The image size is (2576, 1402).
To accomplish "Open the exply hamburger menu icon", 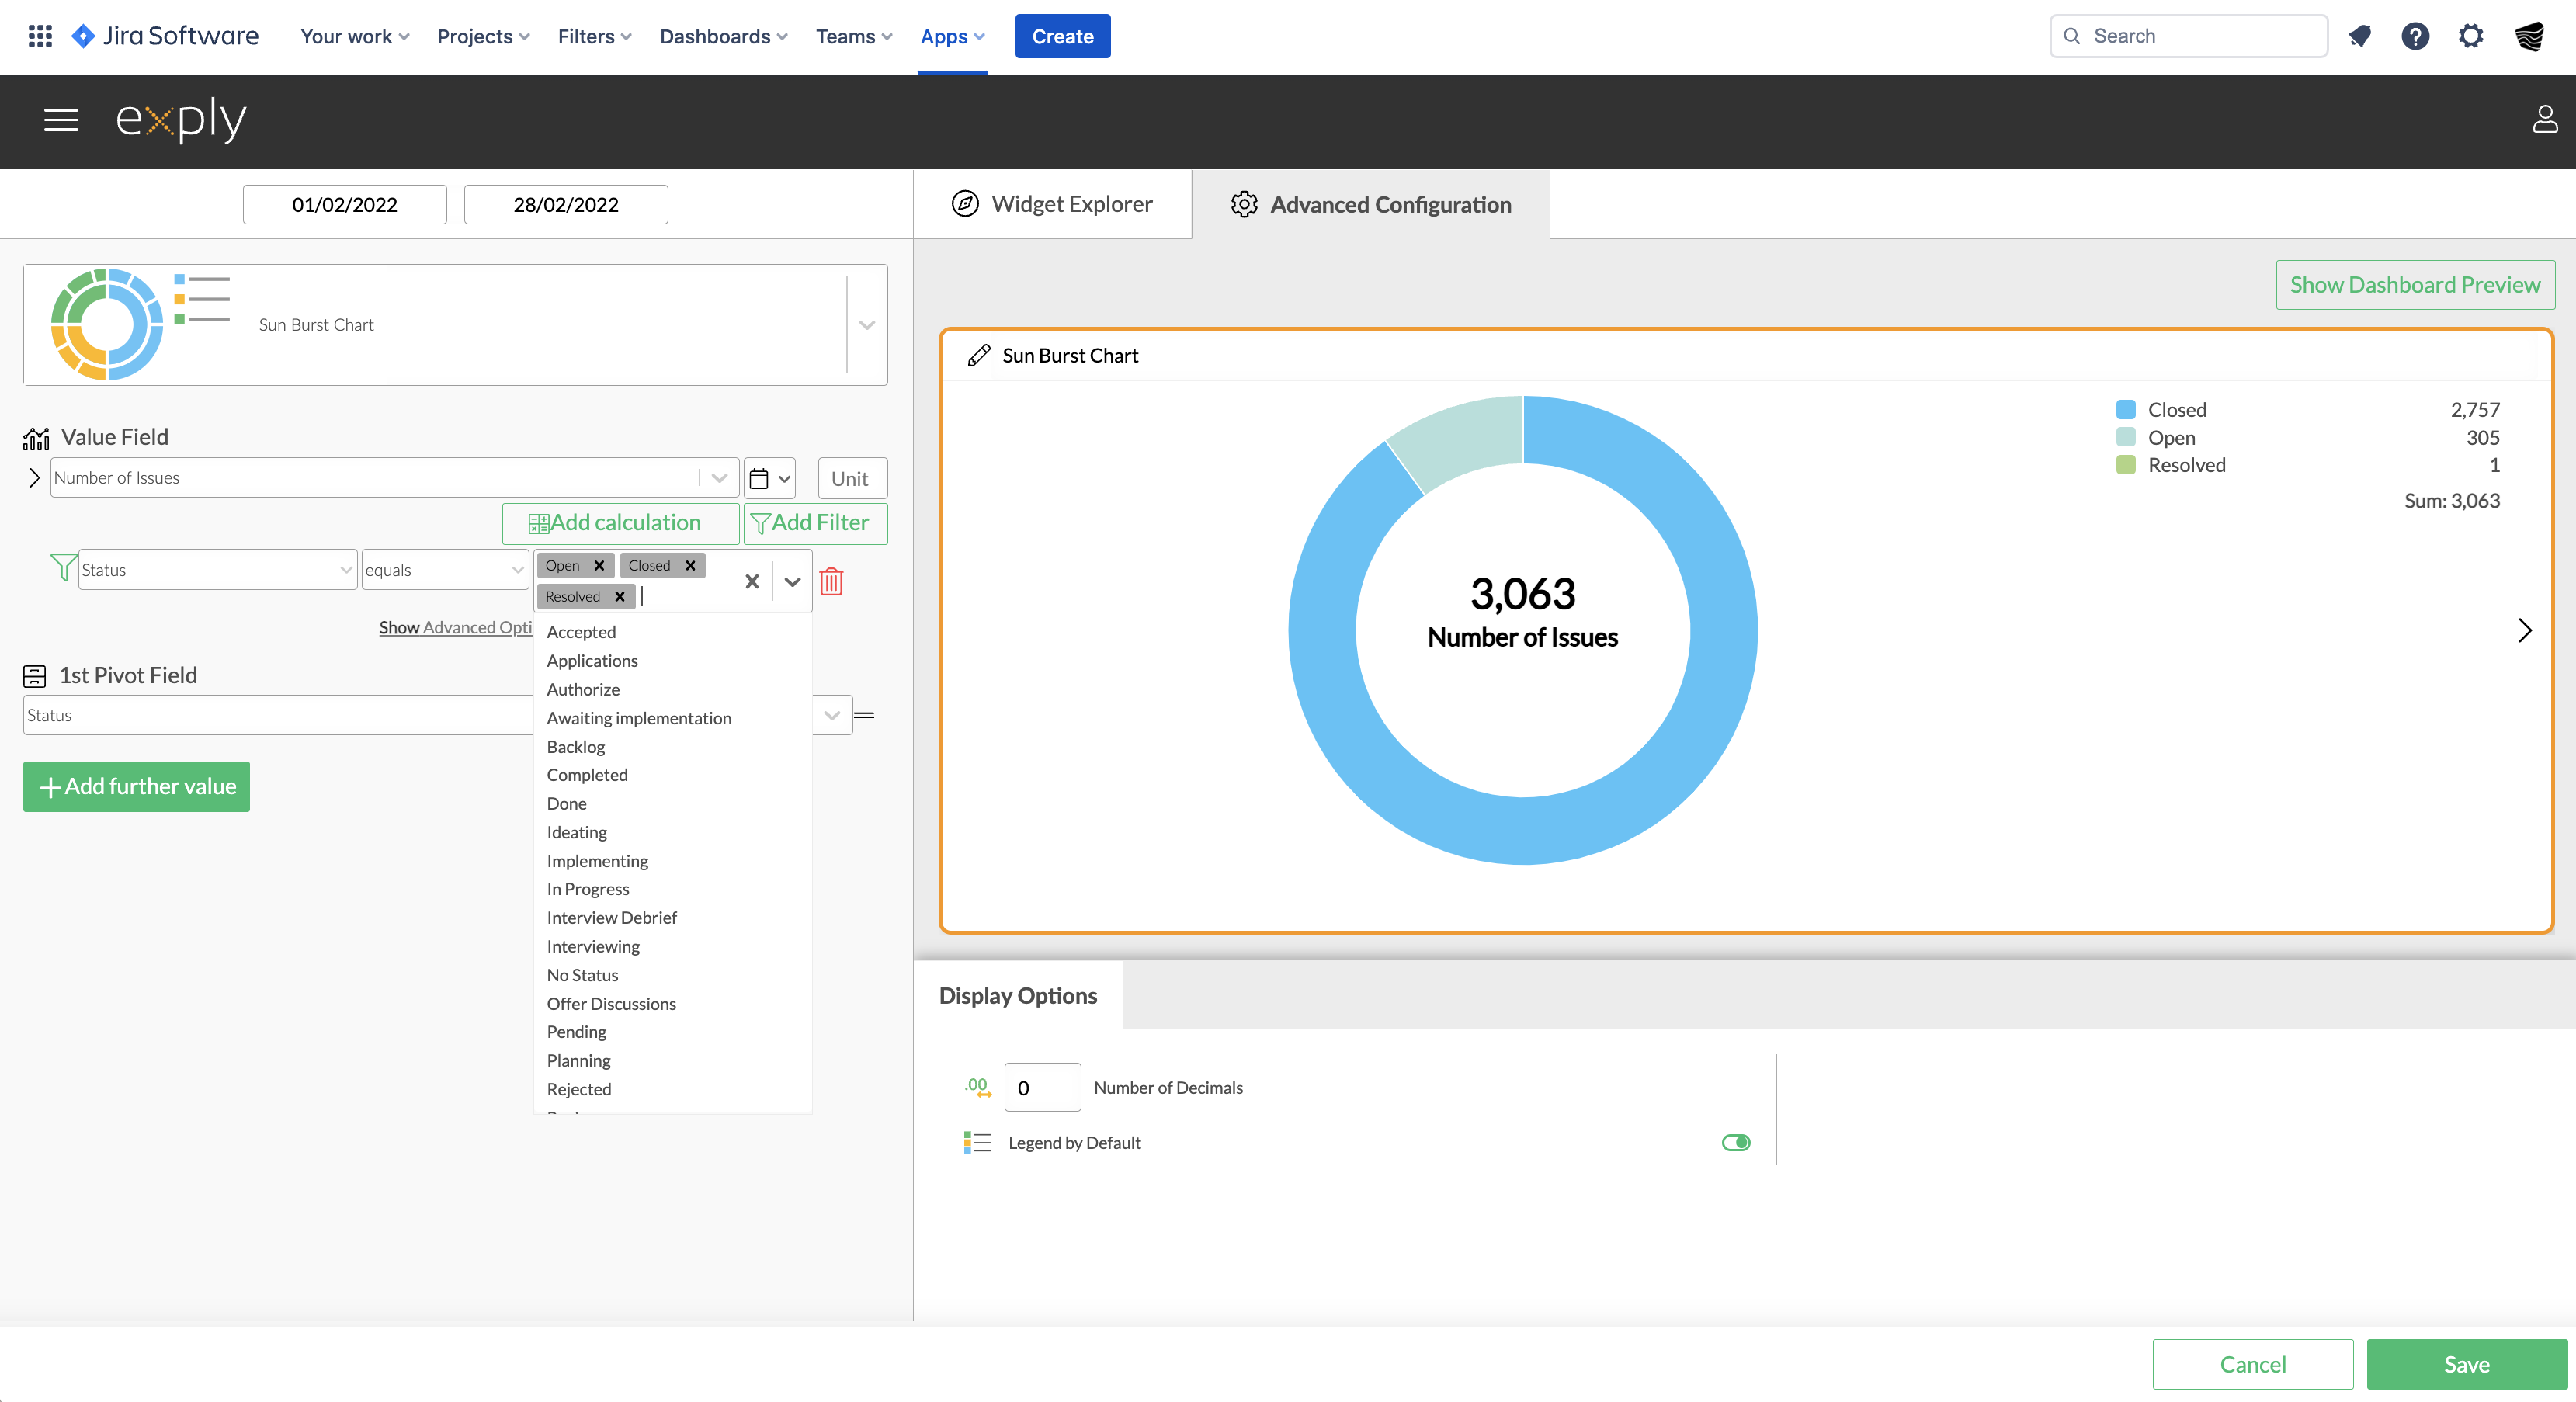I will (x=60, y=120).
